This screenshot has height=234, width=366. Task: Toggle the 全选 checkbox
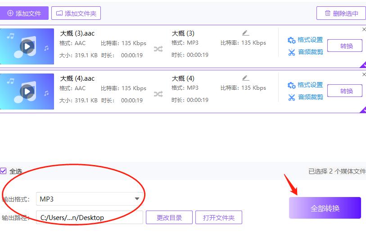(x=3, y=171)
